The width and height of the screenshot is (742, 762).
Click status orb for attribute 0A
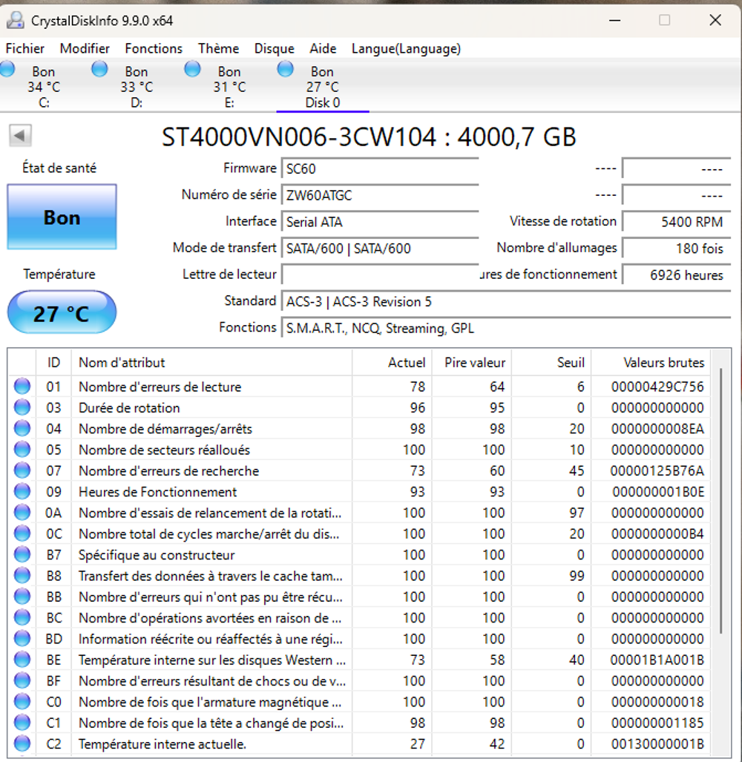point(22,512)
